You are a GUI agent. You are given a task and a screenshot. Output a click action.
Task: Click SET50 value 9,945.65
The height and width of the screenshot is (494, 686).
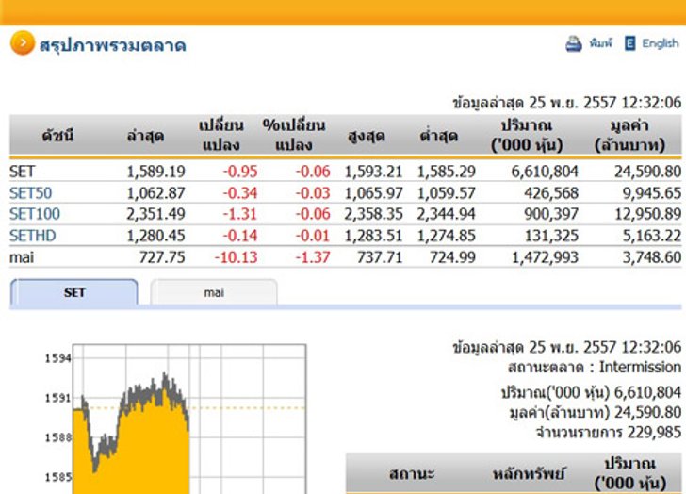[652, 193]
